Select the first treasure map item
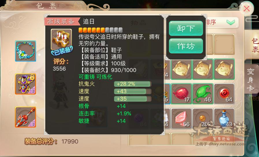The width and height of the screenshot is (259, 157). click(181, 69)
